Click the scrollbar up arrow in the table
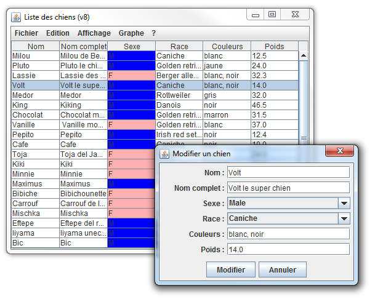Image resolution: width=375 pixels, height=299 pixels. pyautogui.click(x=304, y=56)
